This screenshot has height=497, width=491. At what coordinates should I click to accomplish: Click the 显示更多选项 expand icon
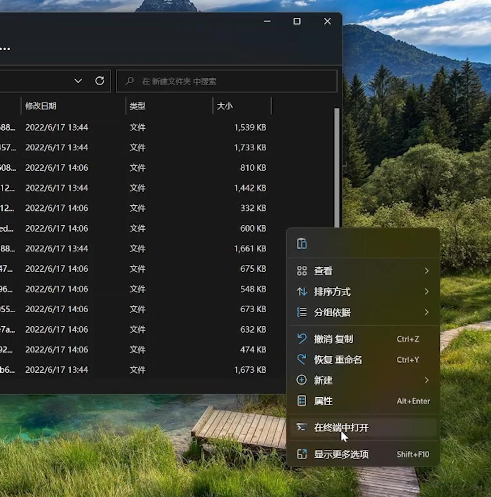[x=302, y=454]
